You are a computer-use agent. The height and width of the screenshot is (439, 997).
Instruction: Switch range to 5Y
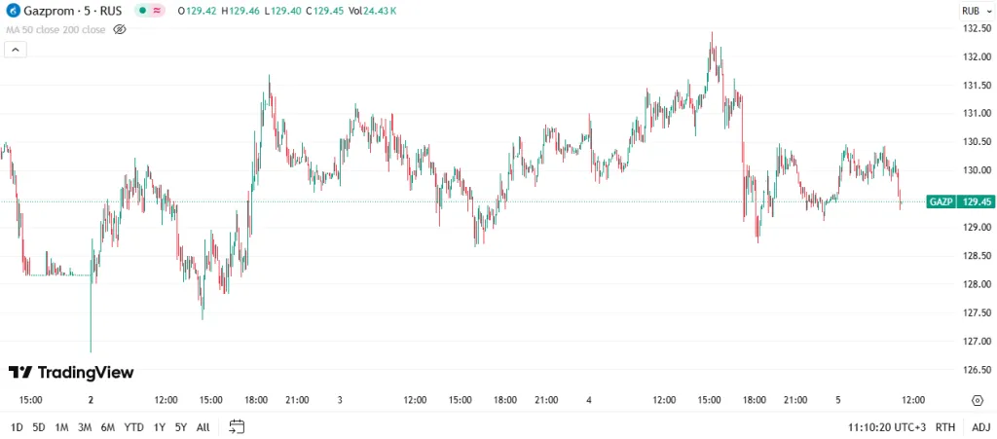(181, 426)
